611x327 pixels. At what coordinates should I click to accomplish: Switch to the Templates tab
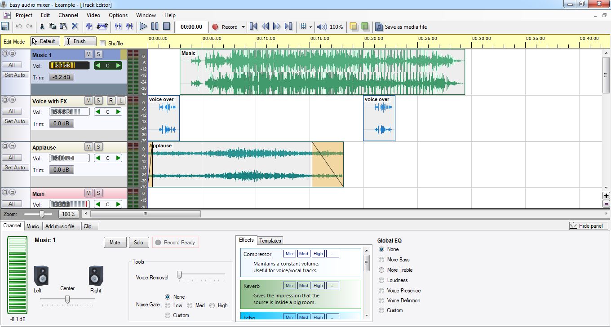(270, 241)
